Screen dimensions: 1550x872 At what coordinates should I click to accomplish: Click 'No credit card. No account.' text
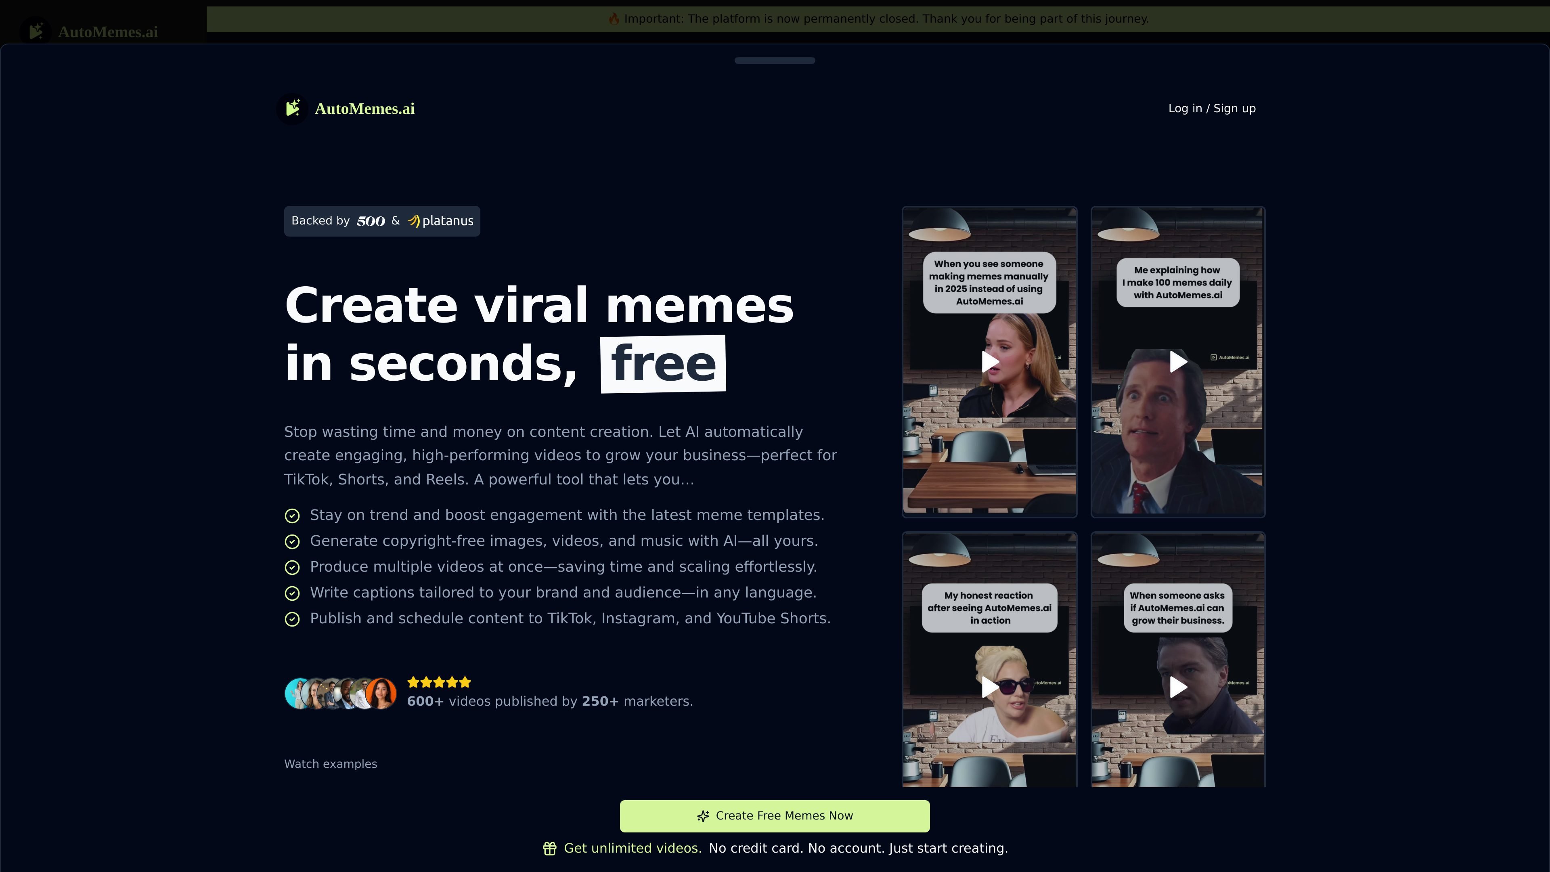click(797, 849)
